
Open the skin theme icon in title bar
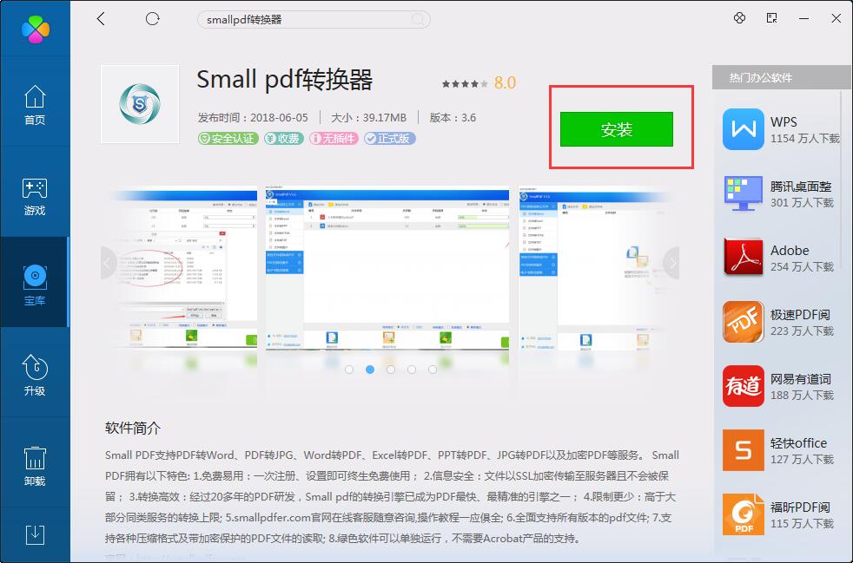click(x=739, y=18)
